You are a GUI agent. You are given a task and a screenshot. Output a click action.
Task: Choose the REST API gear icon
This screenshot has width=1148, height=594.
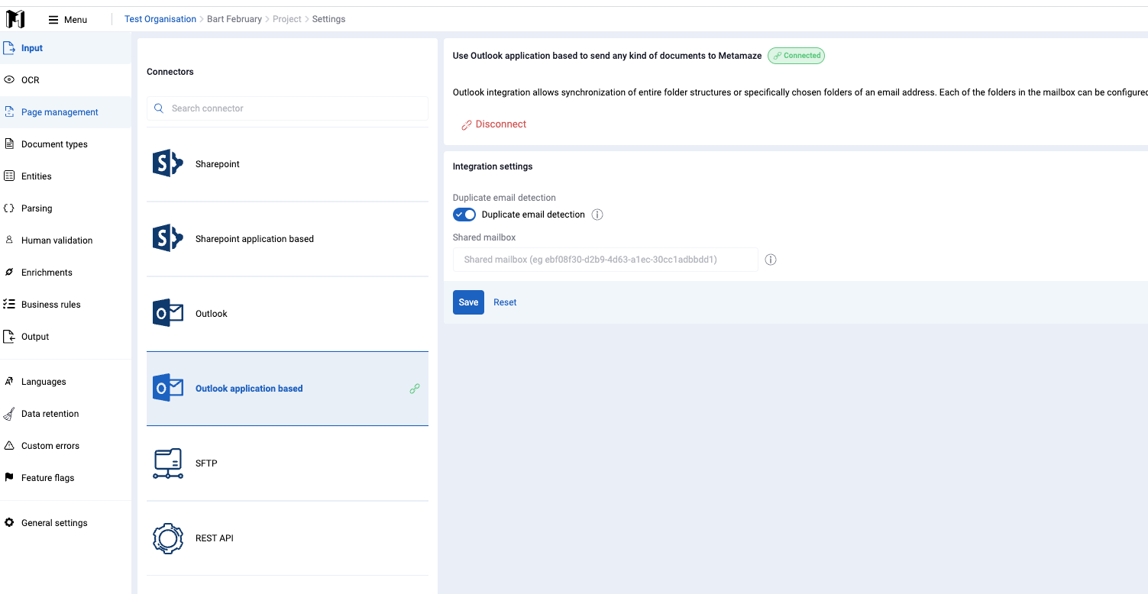point(168,538)
